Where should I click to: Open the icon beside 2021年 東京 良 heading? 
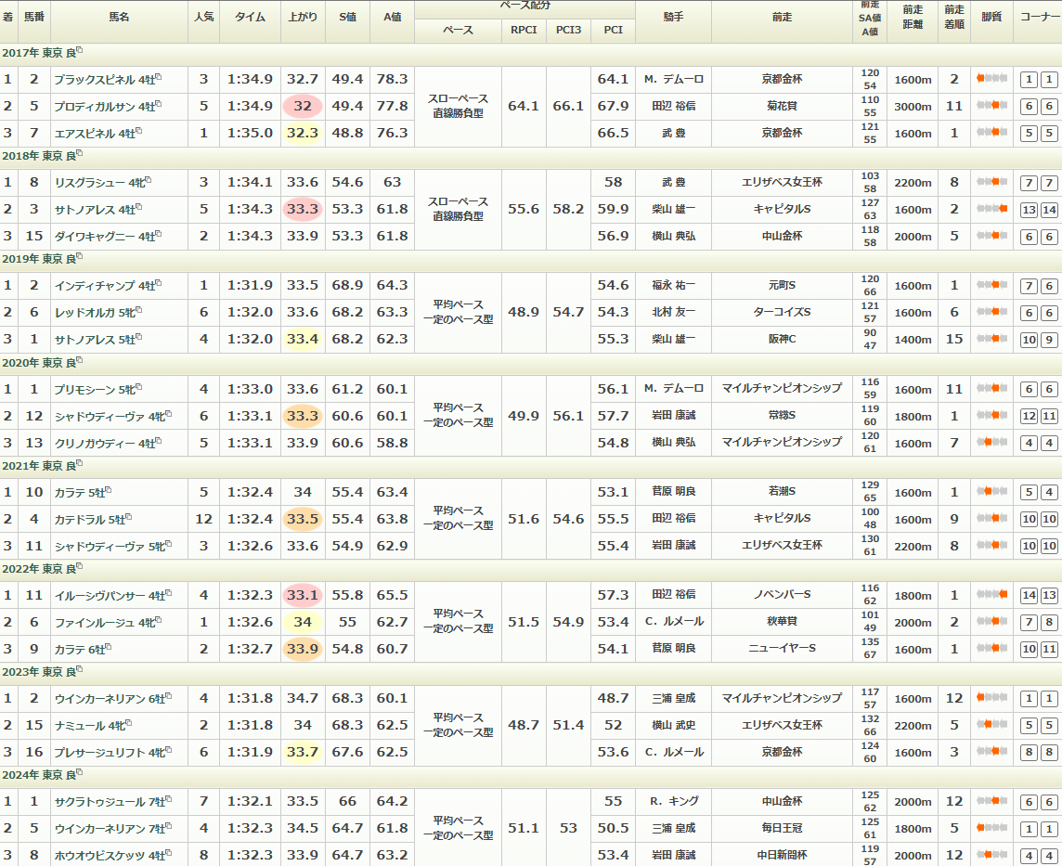click(x=80, y=462)
